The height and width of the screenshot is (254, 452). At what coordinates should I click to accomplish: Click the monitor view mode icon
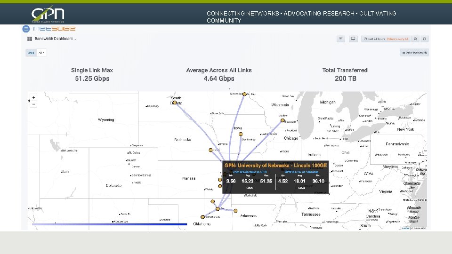pos(353,39)
